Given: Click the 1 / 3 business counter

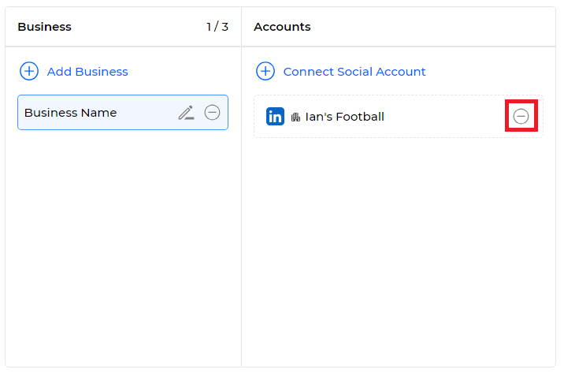Looking at the screenshot, I should [217, 27].
